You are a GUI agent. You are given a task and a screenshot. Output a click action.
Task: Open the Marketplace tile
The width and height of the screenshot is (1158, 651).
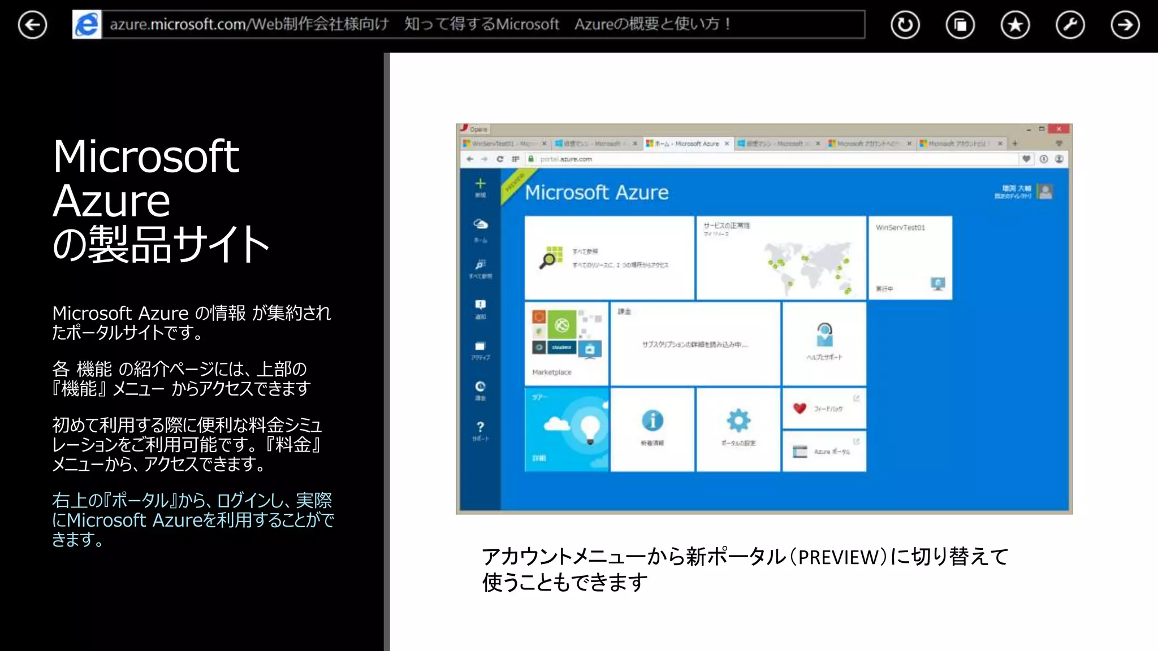tap(566, 344)
